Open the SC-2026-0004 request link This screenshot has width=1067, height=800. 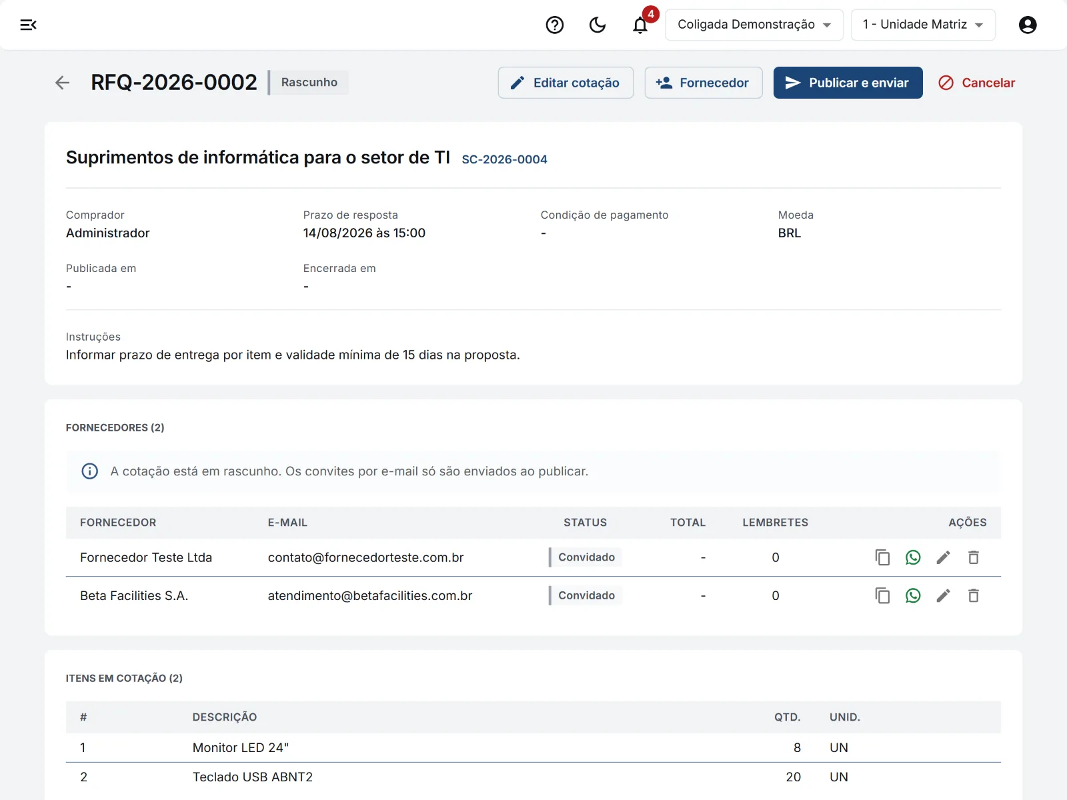click(504, 159)
